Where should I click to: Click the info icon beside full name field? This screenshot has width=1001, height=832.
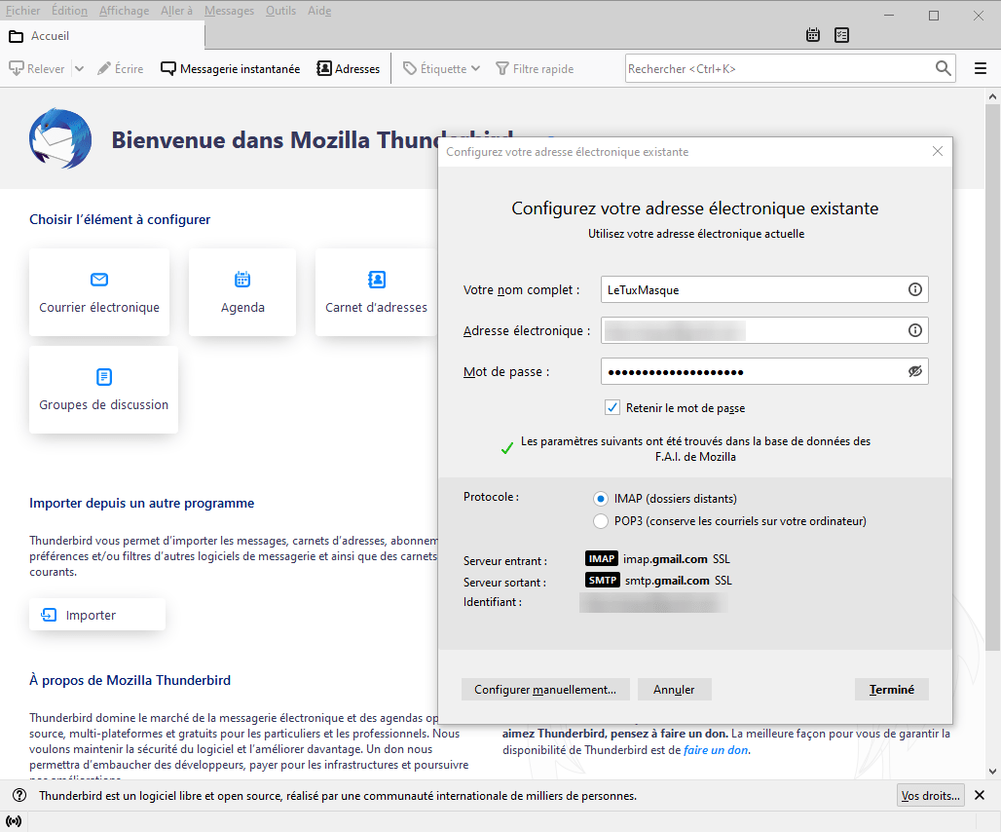click(x=914, y=289)
